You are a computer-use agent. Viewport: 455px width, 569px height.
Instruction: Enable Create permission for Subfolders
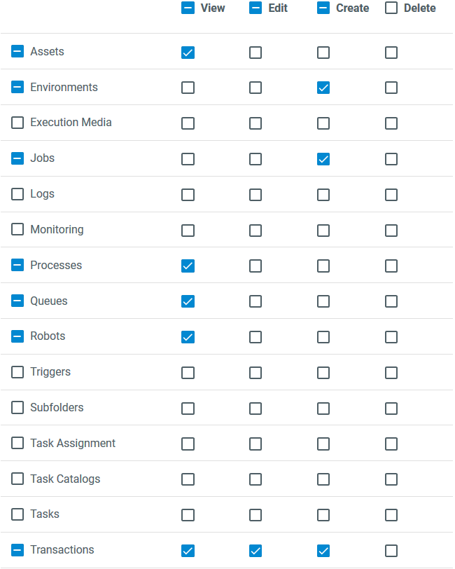click(323, 409)
